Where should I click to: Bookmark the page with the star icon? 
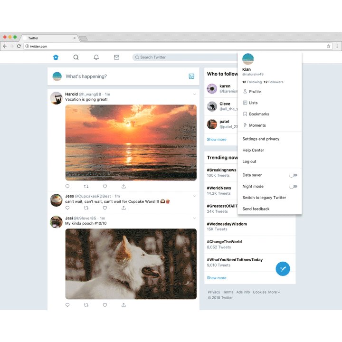[329, 46]
